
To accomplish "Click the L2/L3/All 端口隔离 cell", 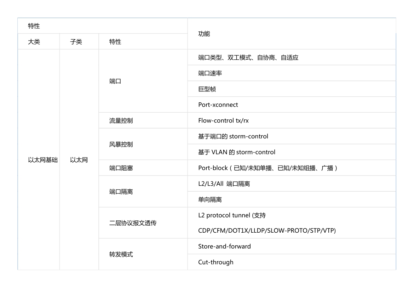I will (292, 184).
